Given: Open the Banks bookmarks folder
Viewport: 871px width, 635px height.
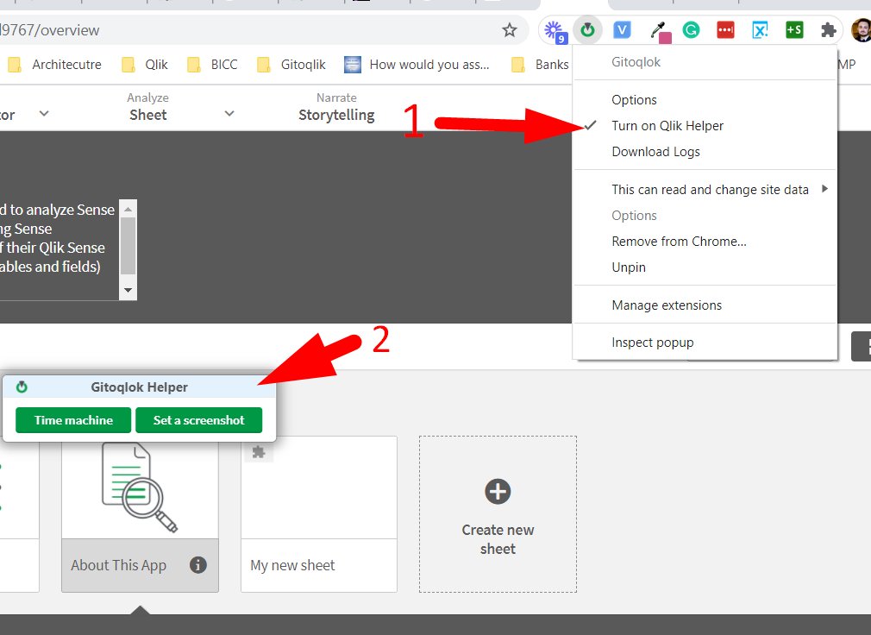Looking at the screenshot, I should [540, 65].
